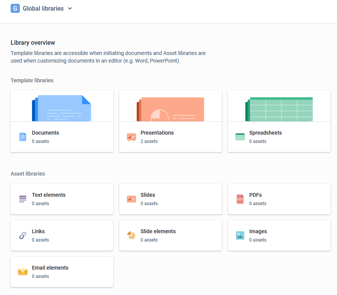
Task: Click the Slide elements pie icon
Action: [x=131, y=235]
